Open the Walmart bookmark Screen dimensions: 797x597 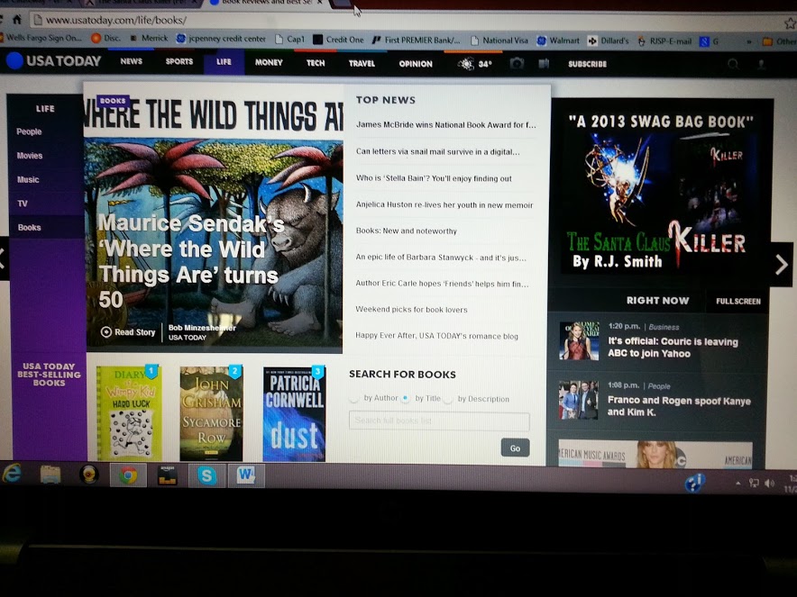tap(558, 41)
